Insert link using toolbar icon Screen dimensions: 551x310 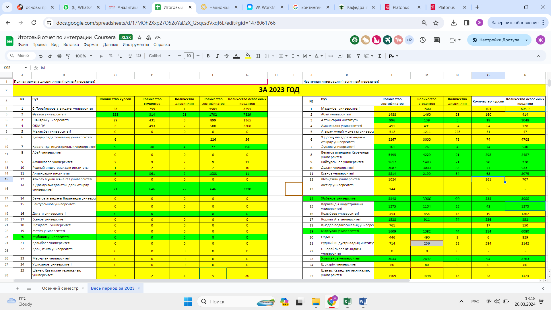click(x=331, y=56)
